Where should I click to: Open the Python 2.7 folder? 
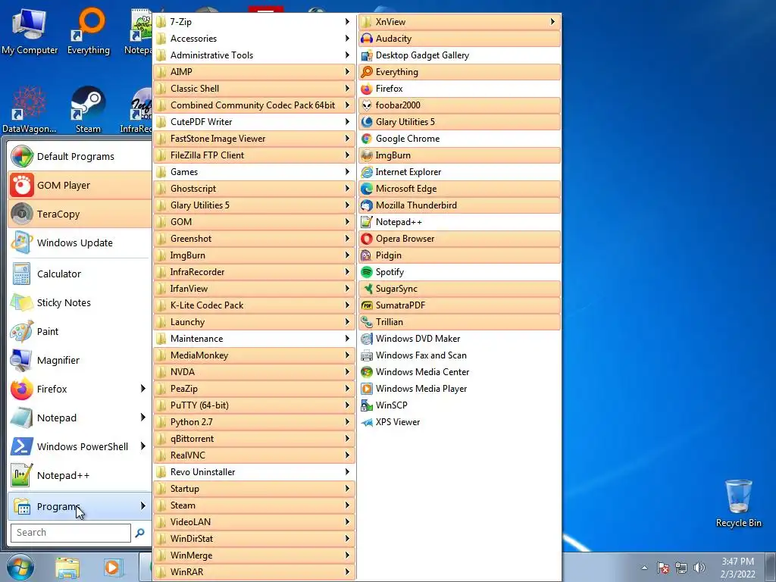[254, 421]
